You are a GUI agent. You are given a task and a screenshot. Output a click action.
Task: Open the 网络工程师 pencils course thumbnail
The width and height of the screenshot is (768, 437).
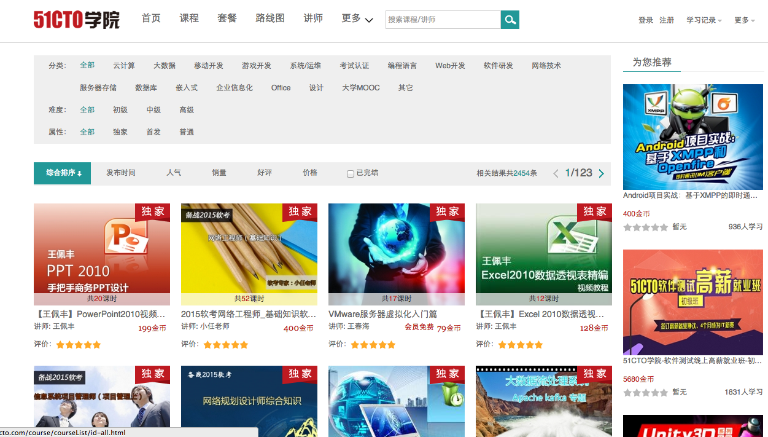point(249,254)
